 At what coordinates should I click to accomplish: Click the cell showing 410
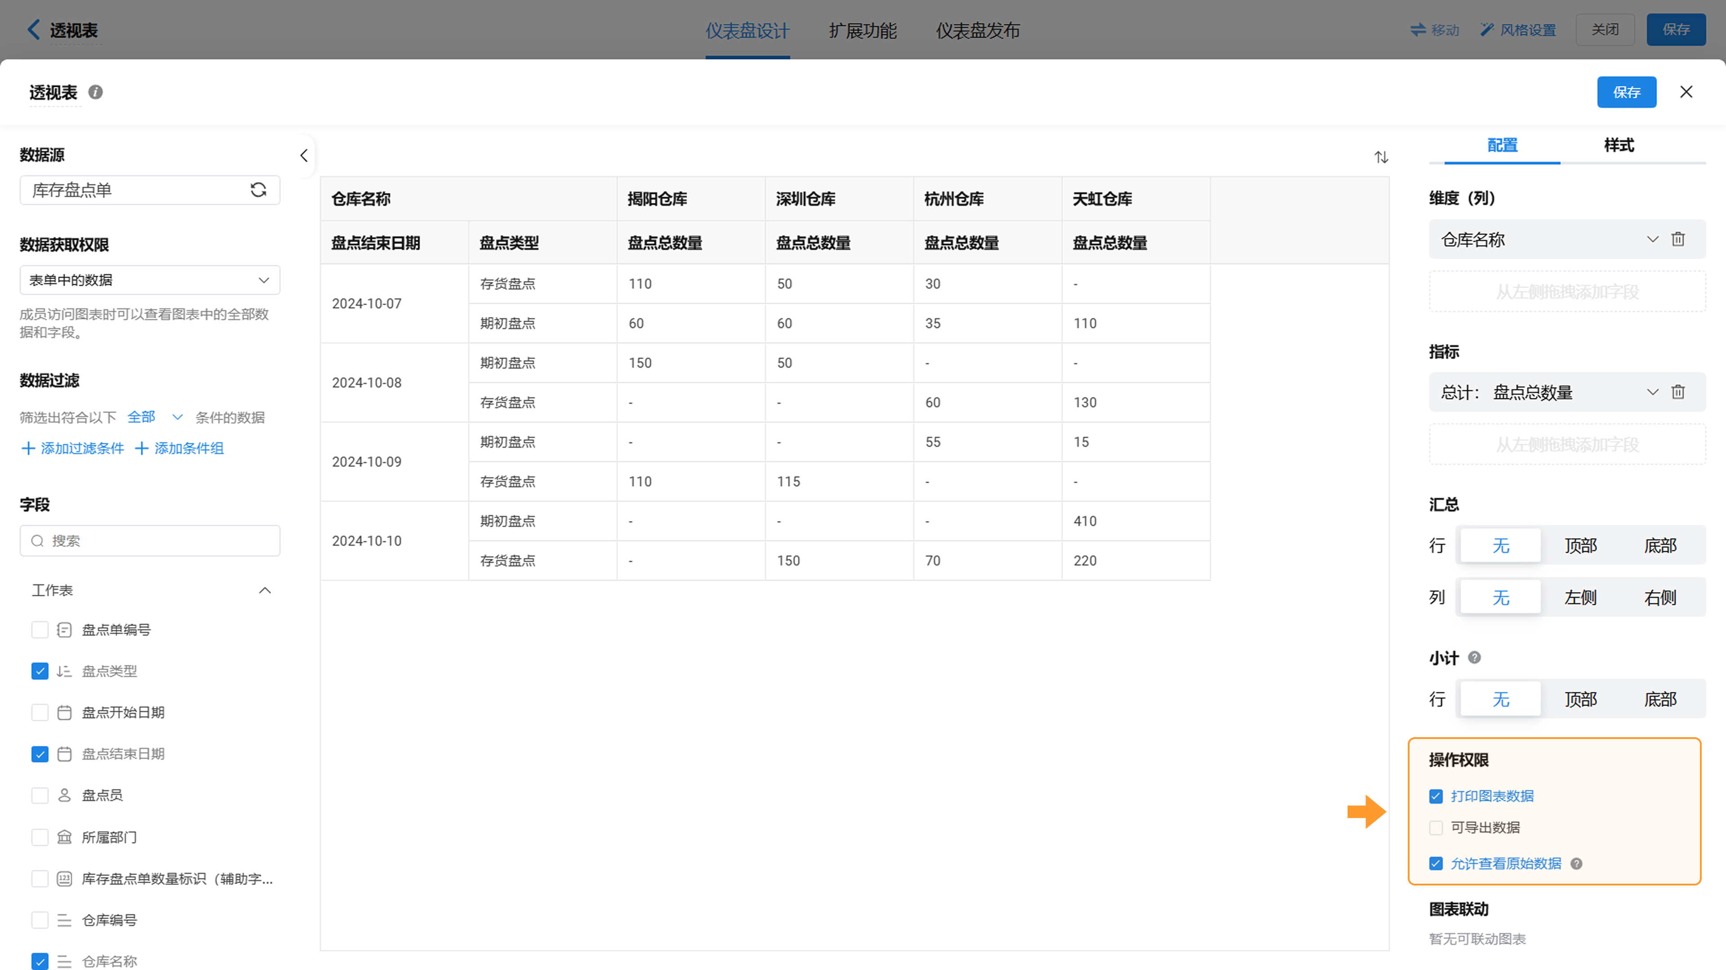click(x=1136, y=521)
